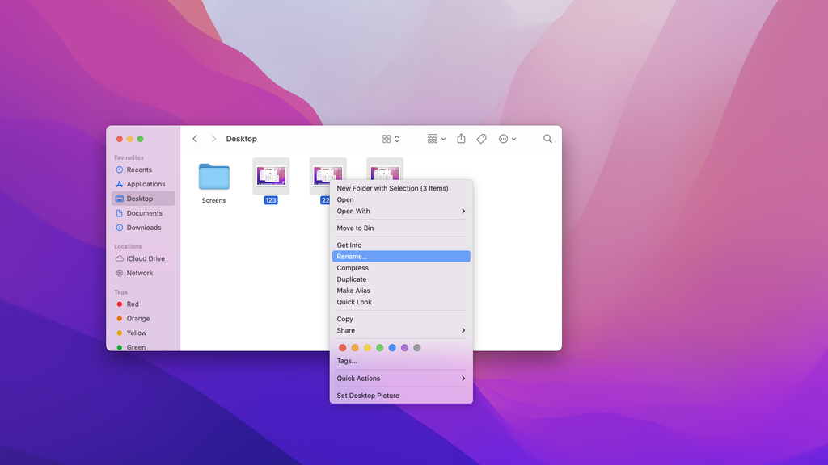Open the Share icon in the toolbar

tap(461, 138)
